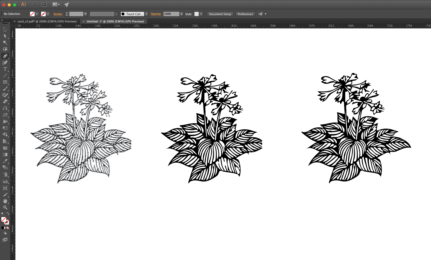Expand the Opacity slider arrow

pos(182,14)
